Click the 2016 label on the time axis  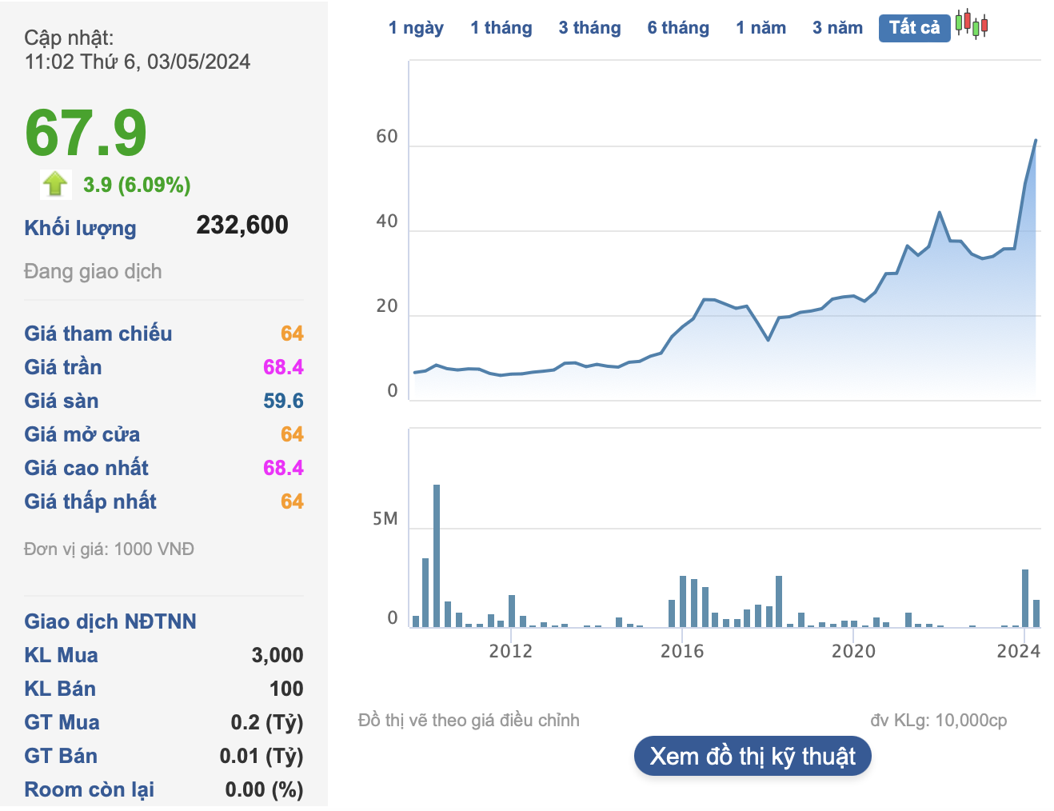click(x=682, y=651)
